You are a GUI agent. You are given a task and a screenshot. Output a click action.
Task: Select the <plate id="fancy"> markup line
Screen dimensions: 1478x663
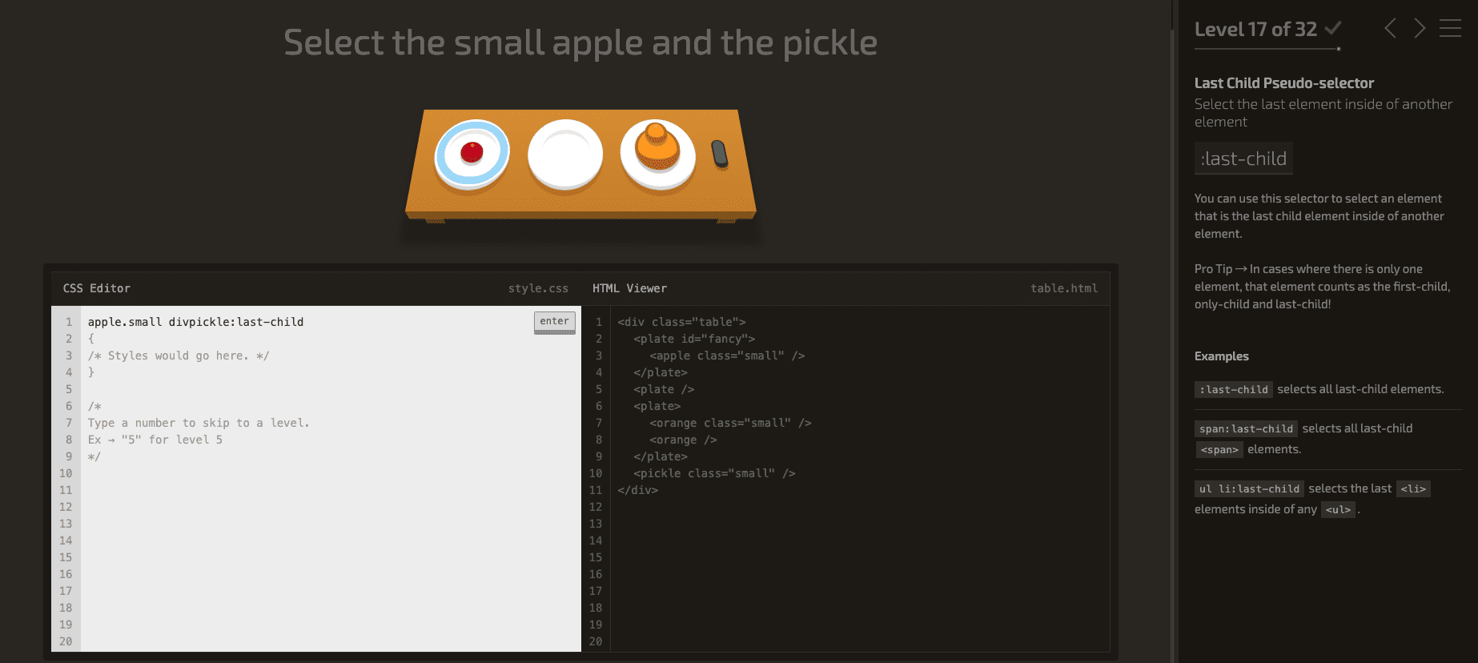pos(694,339)
